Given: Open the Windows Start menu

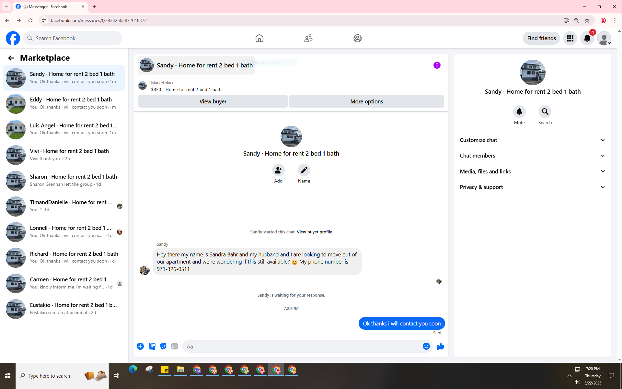Looking at the screenshot, I should [8, 376].
